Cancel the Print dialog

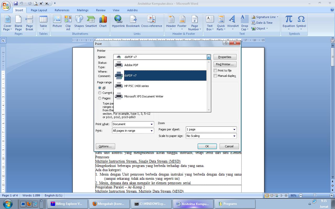click(229, 146)
